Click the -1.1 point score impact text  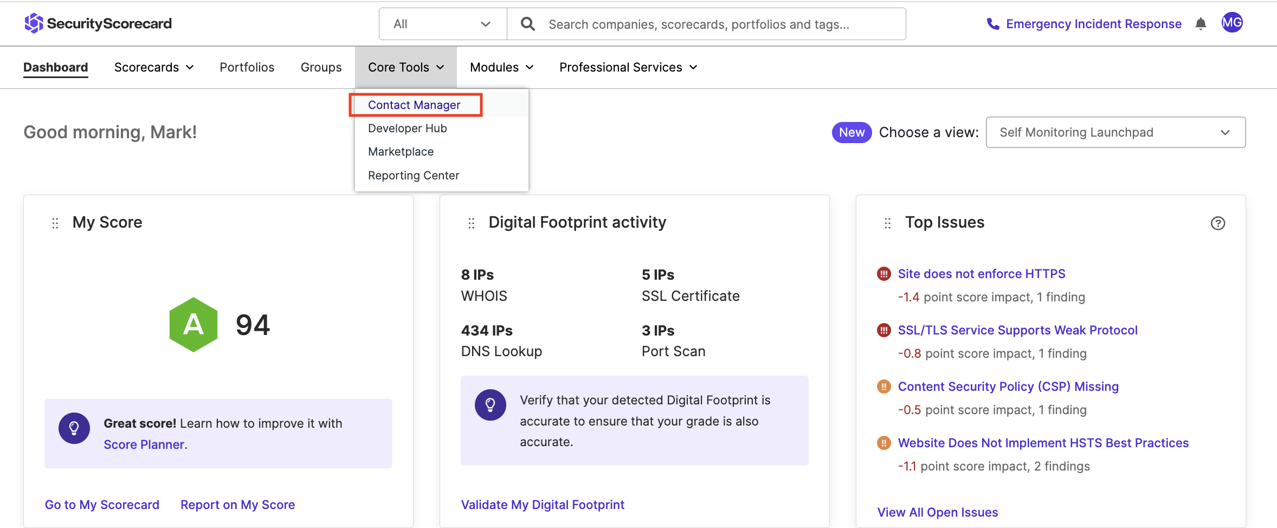point(994,466)
